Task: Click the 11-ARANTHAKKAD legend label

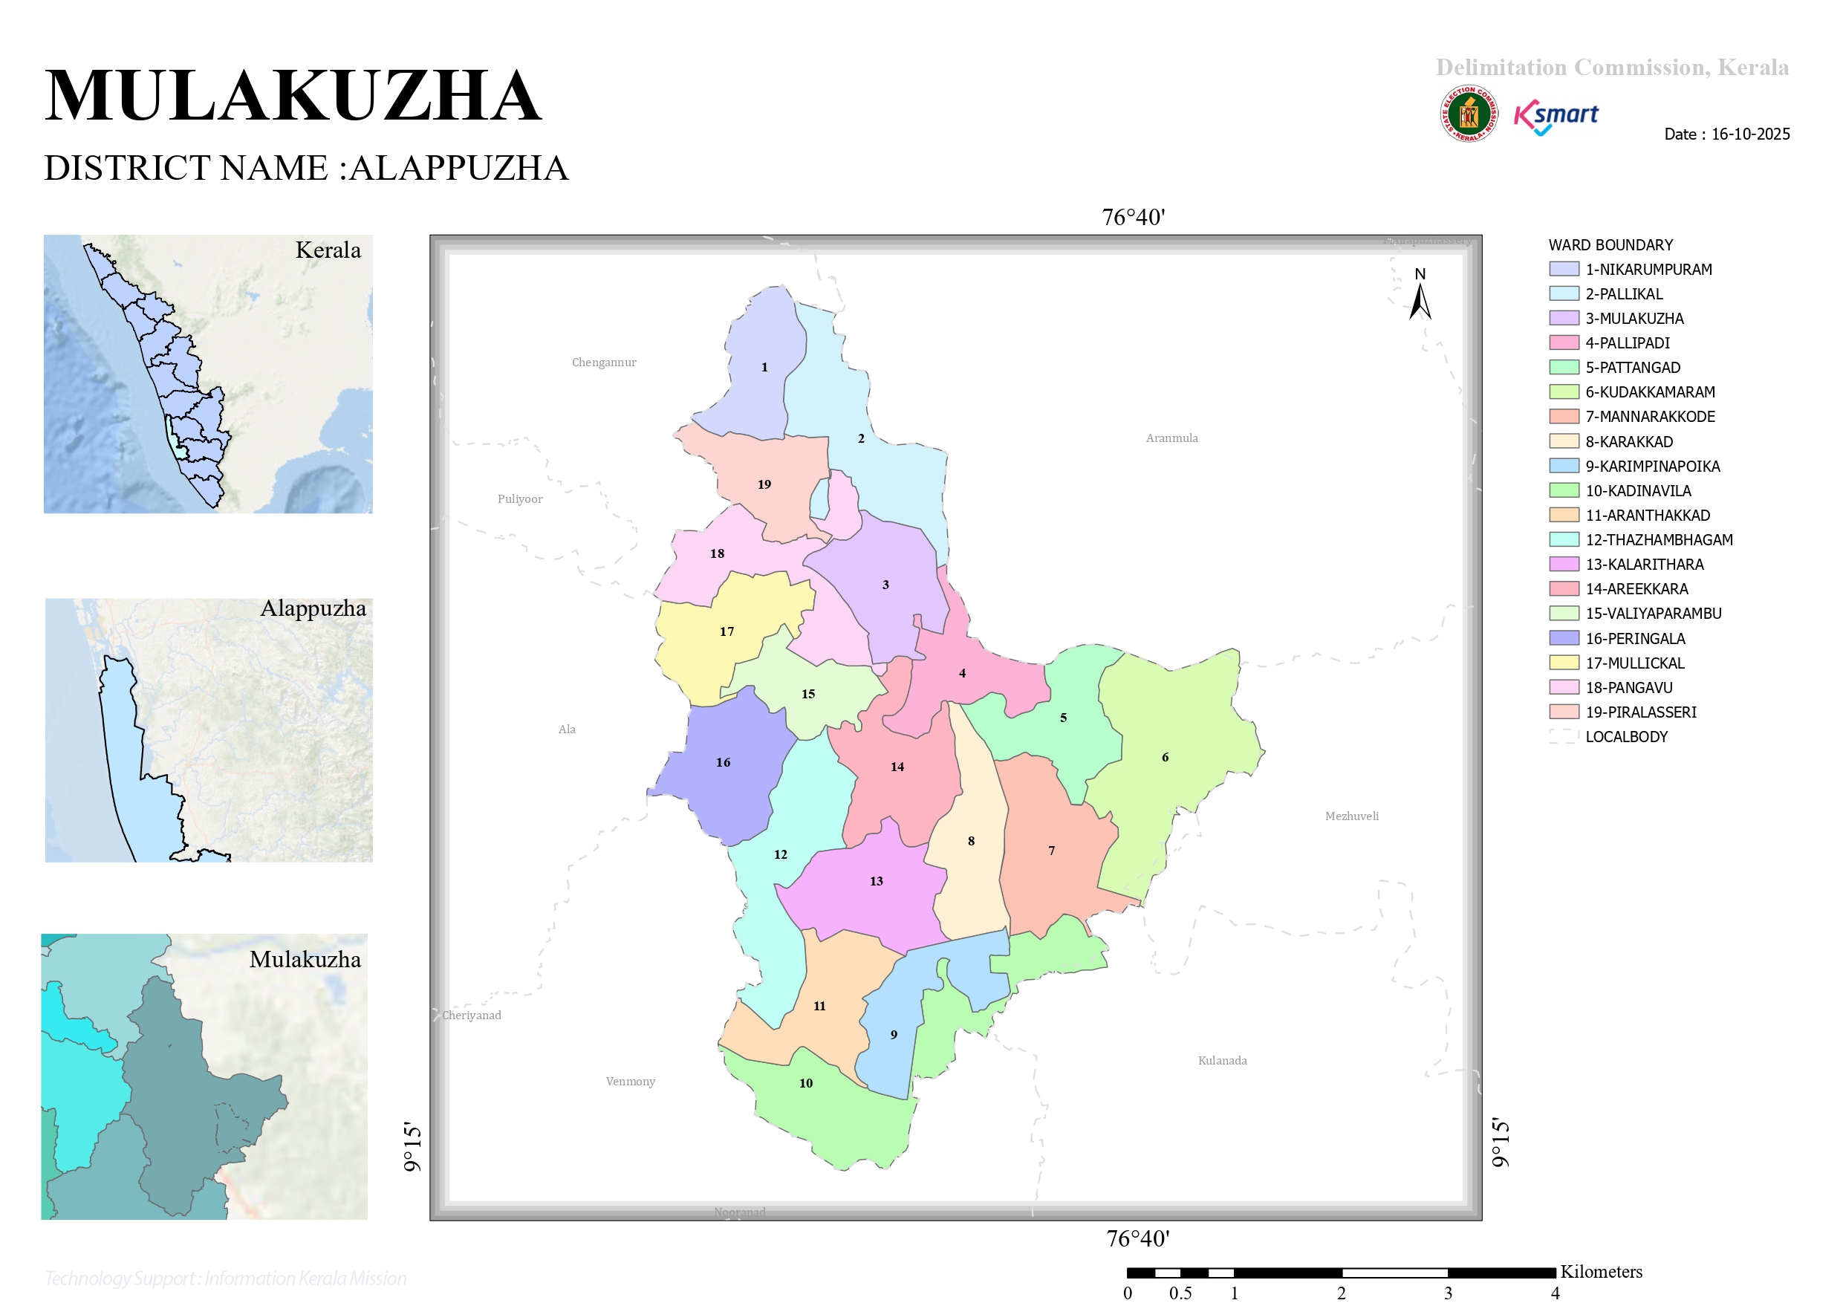Action: (x=1647, y=516)
